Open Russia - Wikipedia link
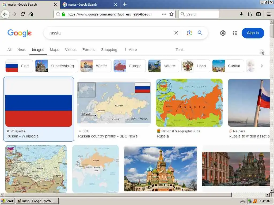274x205 pixels. [x=22, y=136]
